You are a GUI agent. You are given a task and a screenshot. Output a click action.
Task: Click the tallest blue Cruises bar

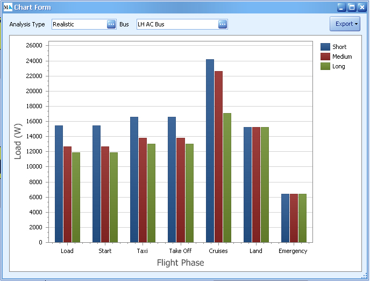point(210,151)
